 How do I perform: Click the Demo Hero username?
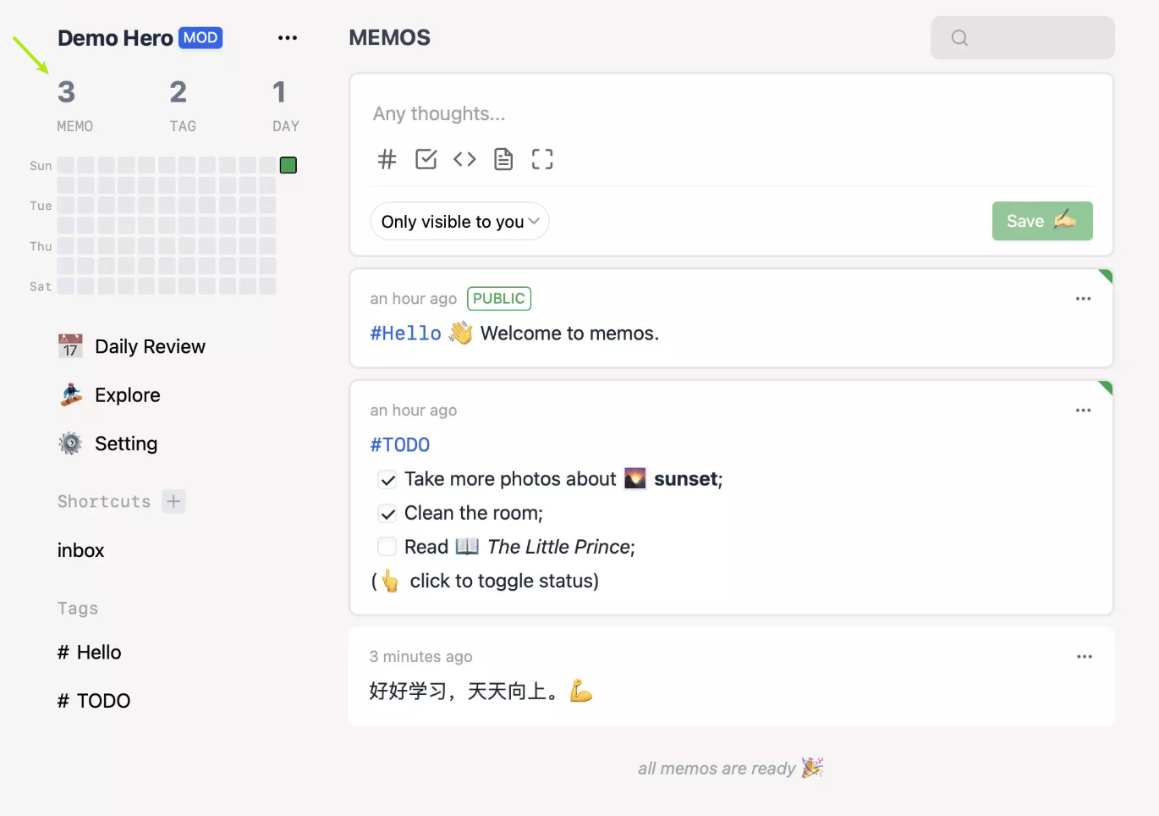(115, 38)
